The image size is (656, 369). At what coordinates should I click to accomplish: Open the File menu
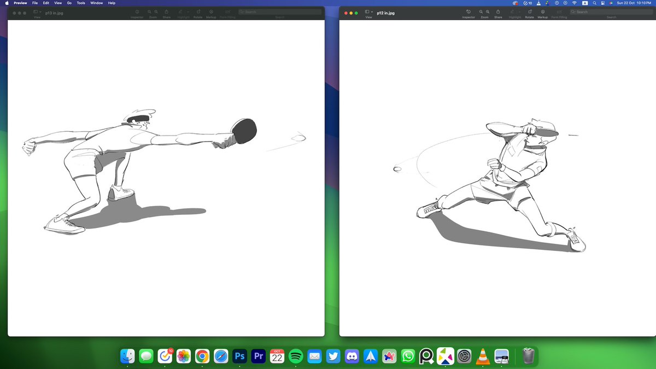click(35, 3)
